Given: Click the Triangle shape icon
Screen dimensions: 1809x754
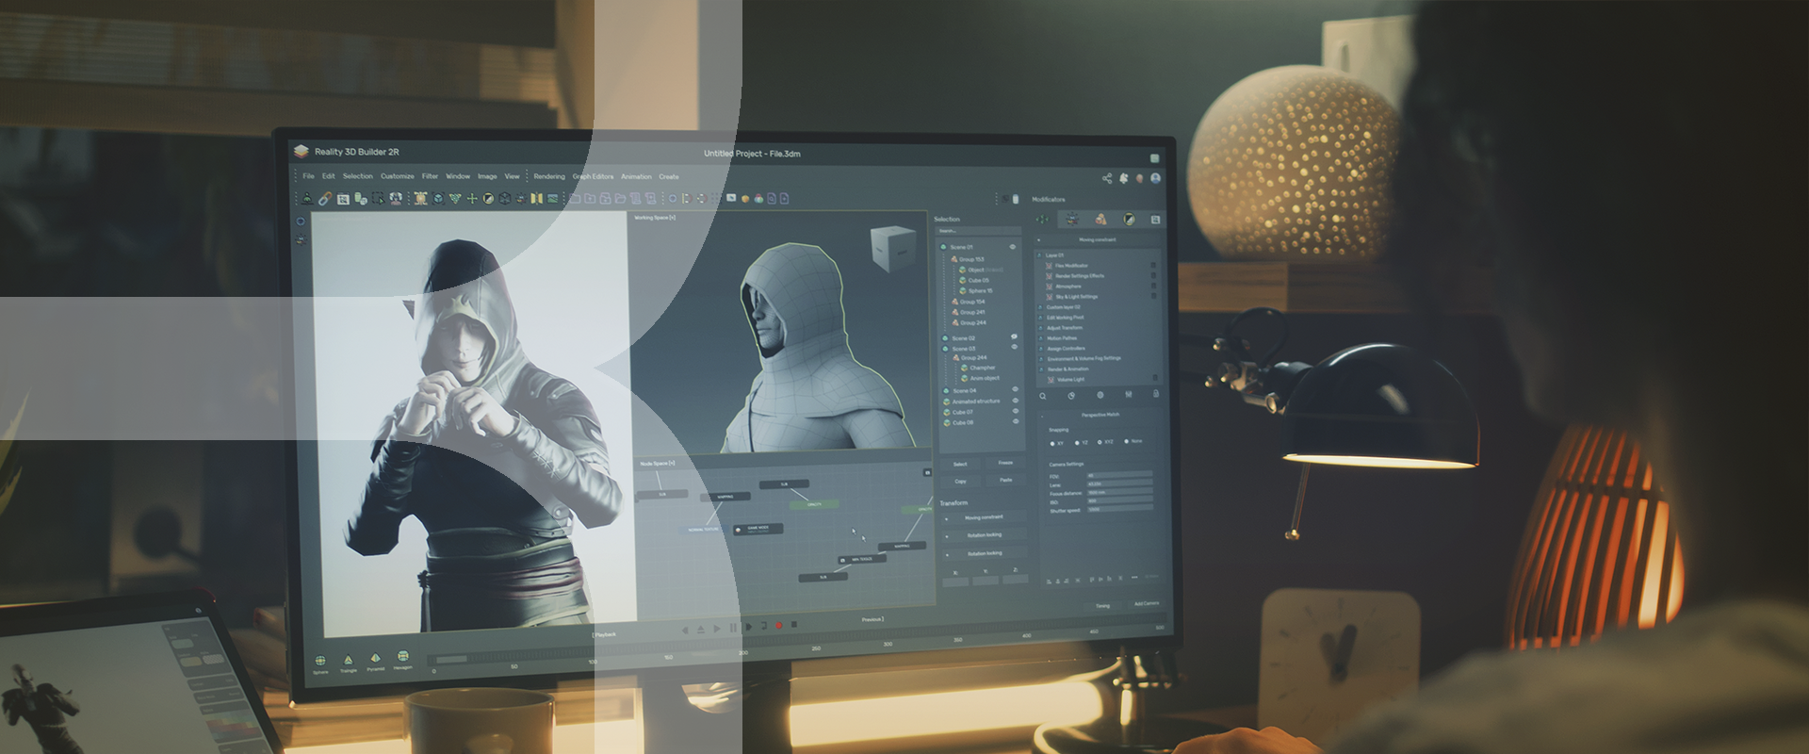Looking at the screenshot, I should click(x=348, y=660).
